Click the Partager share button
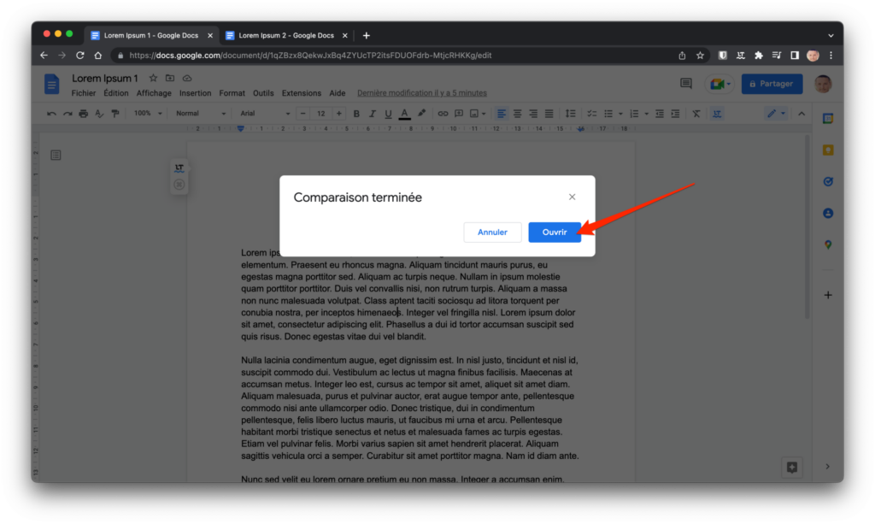The image size is (875, 524). (x=772, y=84)
